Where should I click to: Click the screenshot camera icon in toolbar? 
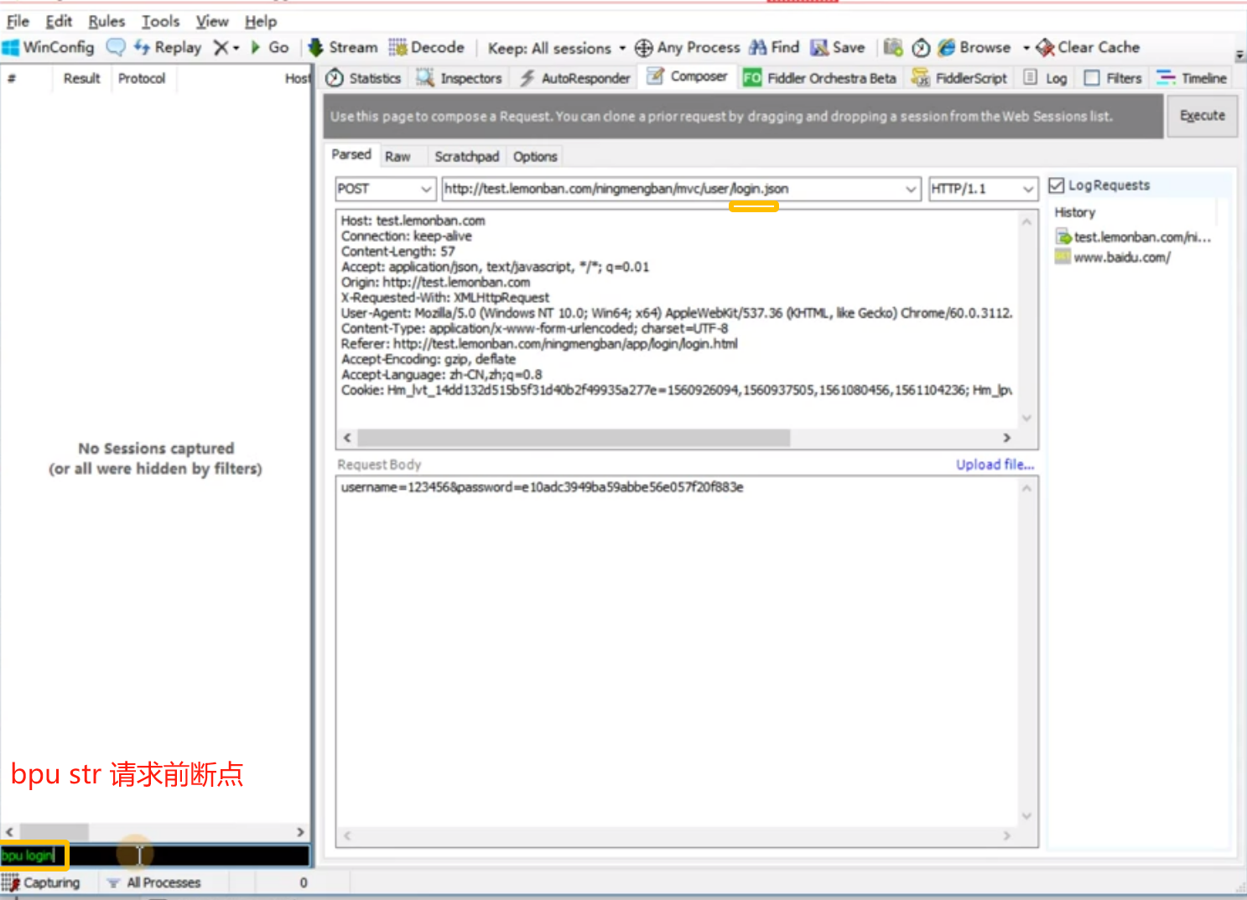point(893,48)
